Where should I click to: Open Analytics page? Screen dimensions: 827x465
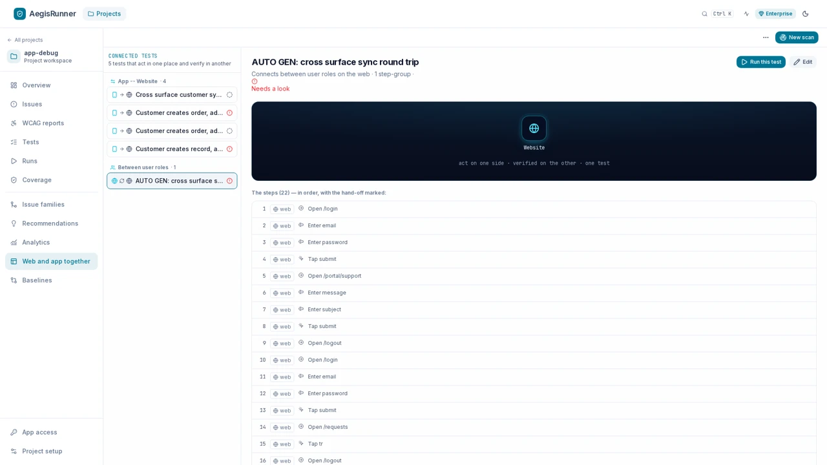(51, 242)
